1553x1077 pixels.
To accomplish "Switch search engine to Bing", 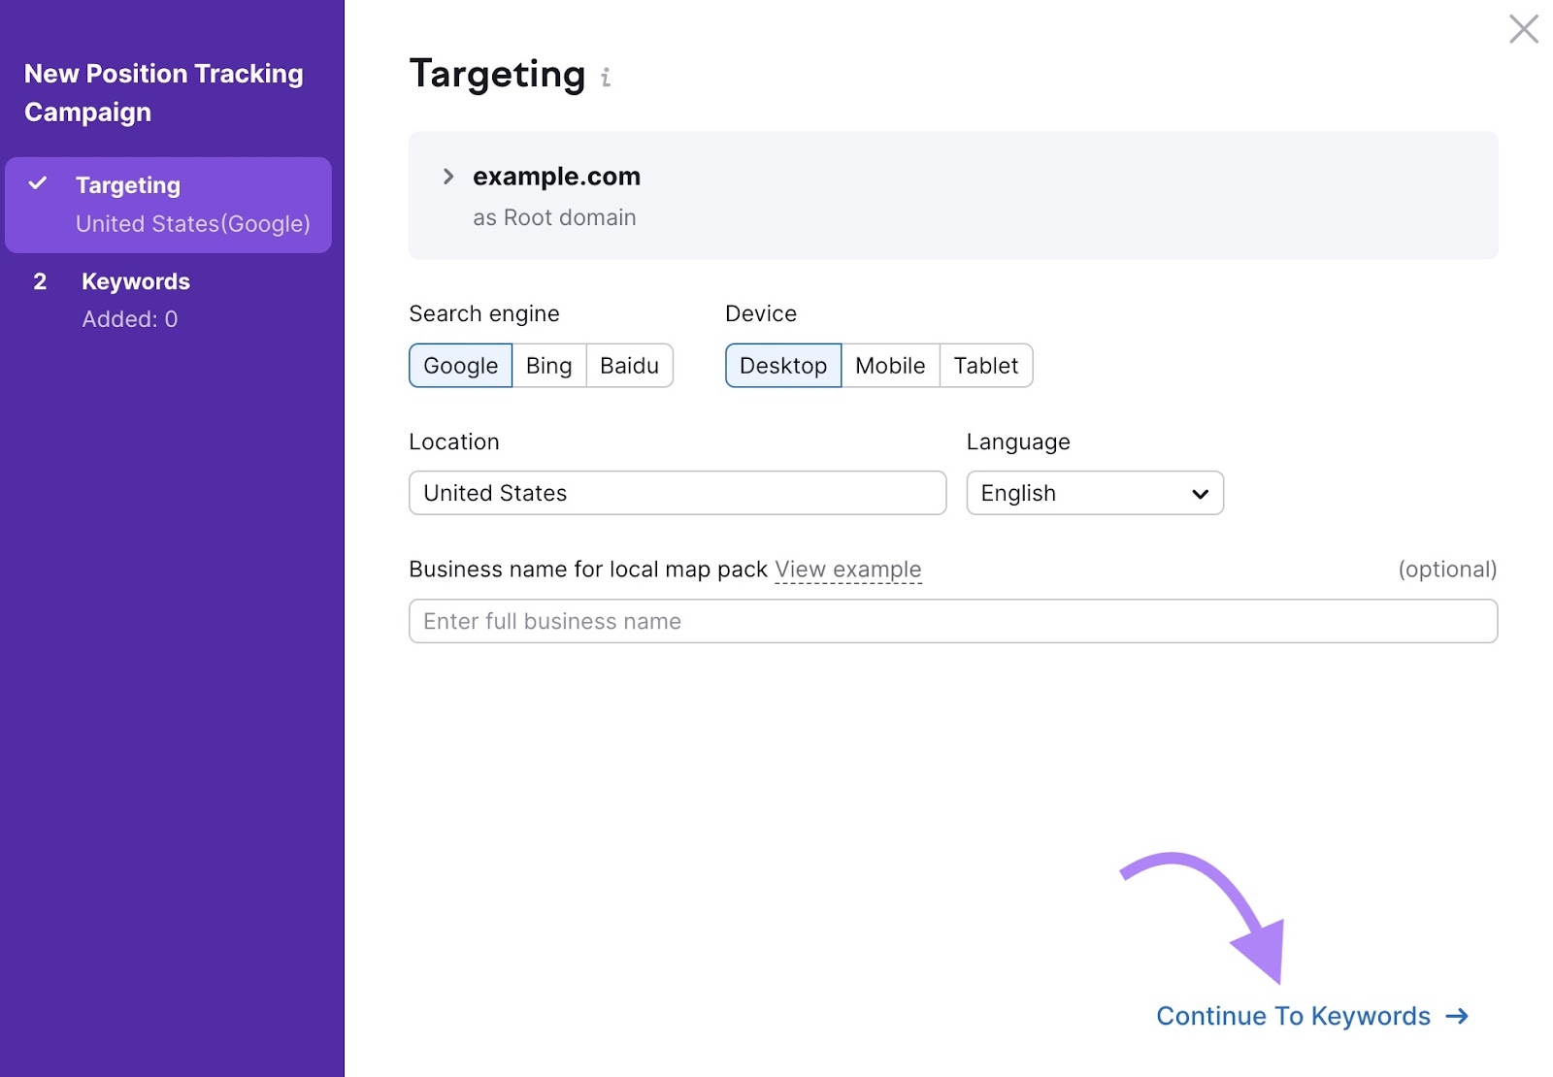I will pos(548,366).
